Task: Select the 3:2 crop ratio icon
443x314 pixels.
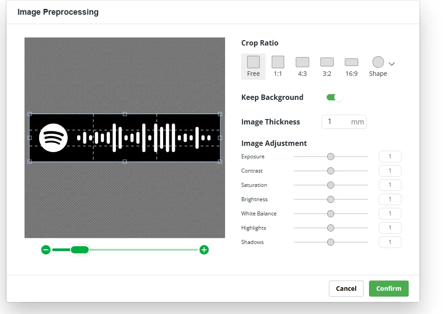Action: [x=327, y=62]
